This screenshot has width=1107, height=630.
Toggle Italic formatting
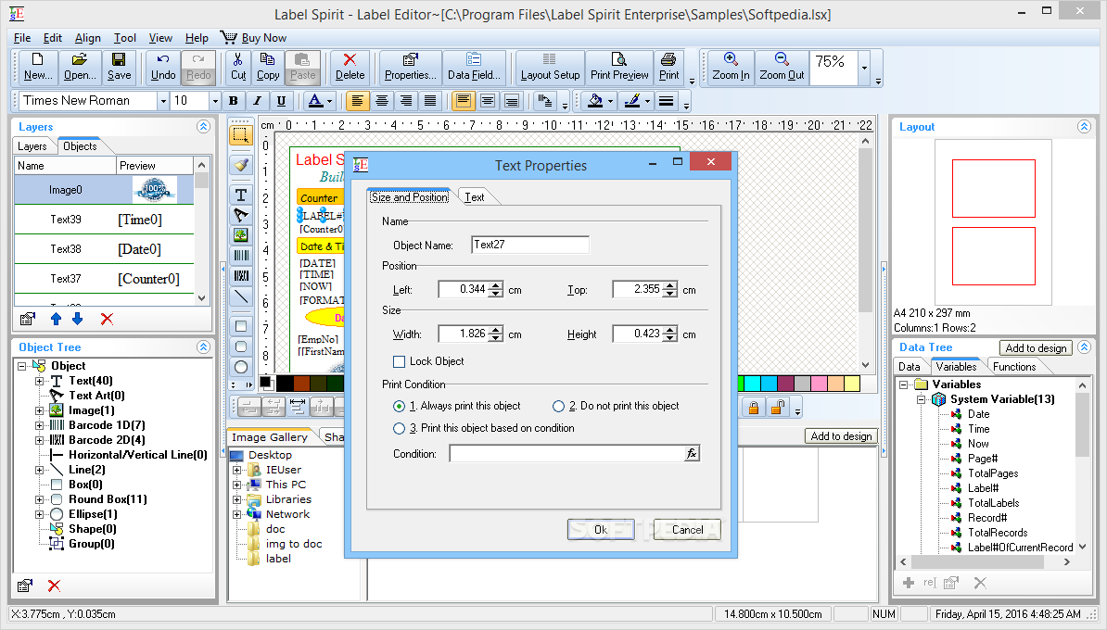(x=258, y=101)
